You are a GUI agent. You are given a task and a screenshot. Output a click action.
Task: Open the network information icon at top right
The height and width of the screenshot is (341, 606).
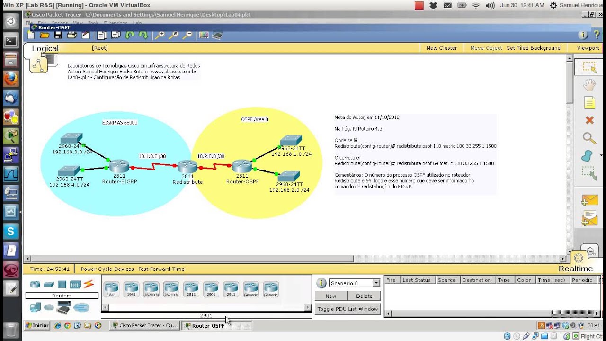tap(583, 35)
